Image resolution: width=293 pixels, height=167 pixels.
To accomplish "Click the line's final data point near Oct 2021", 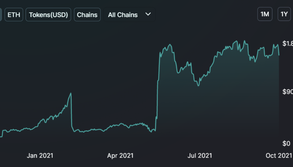I will point(279,55).
